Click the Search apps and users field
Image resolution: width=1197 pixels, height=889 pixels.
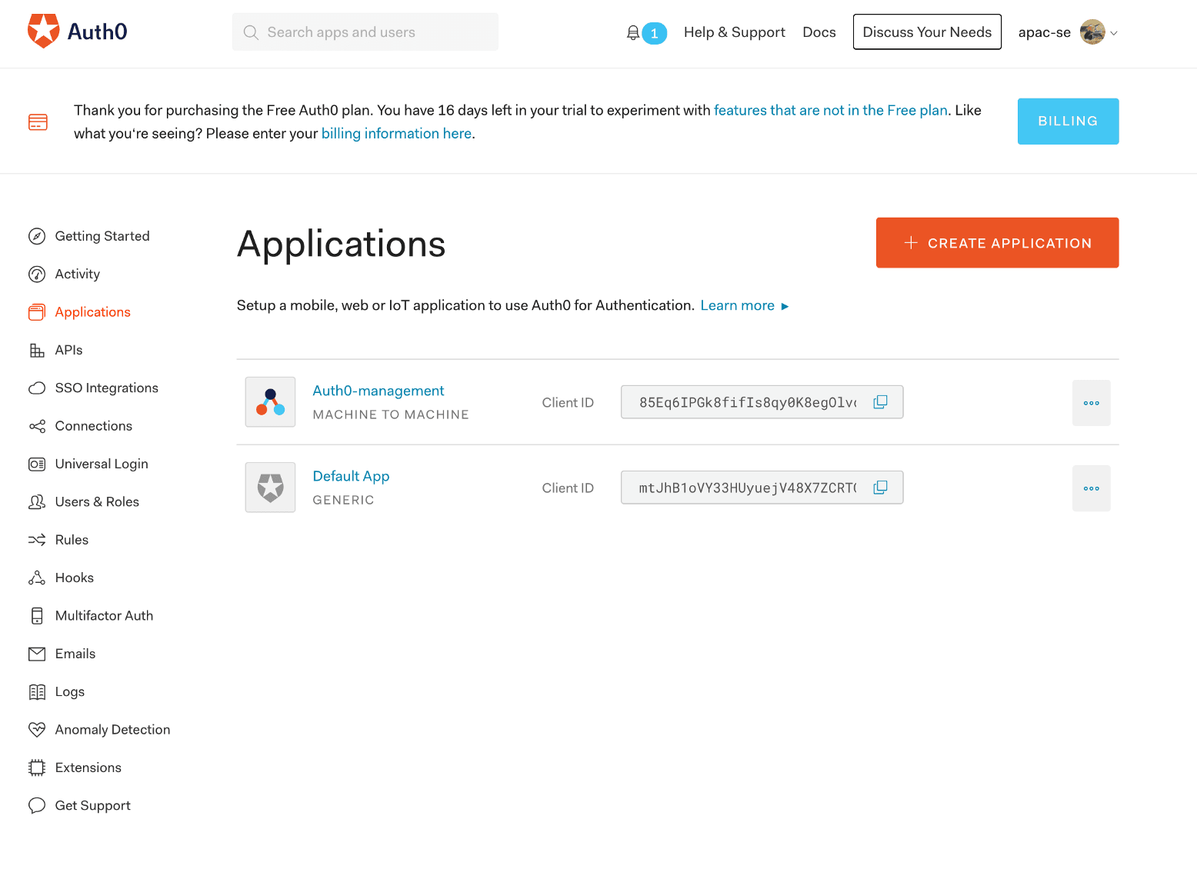click(365, 32)
